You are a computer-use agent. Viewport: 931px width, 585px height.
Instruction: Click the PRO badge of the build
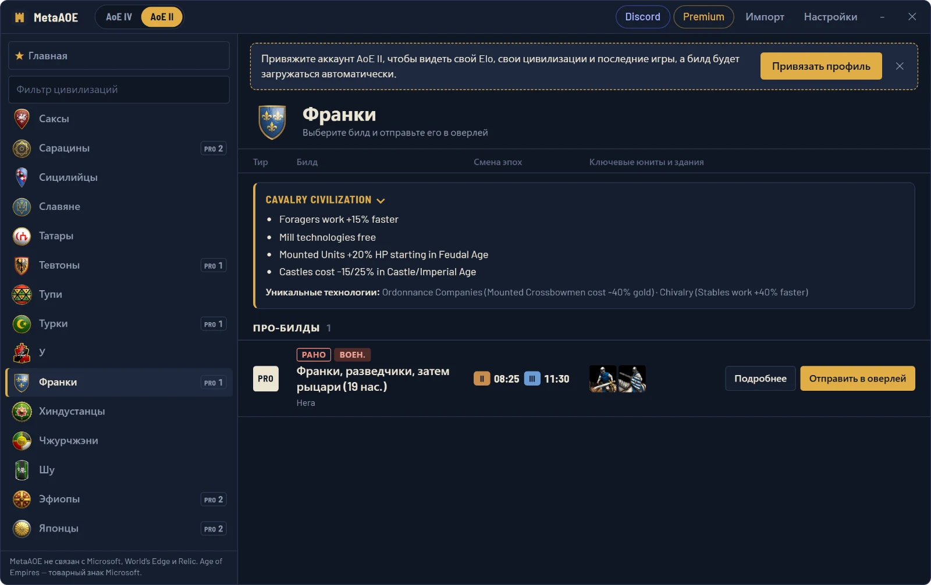pos(265,379)
